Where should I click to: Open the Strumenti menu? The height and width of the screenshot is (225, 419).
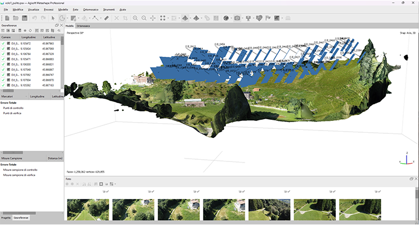point(109,10)
